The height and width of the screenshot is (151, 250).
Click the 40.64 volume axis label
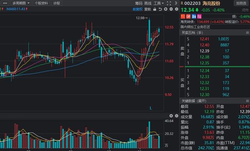(169, 121)
